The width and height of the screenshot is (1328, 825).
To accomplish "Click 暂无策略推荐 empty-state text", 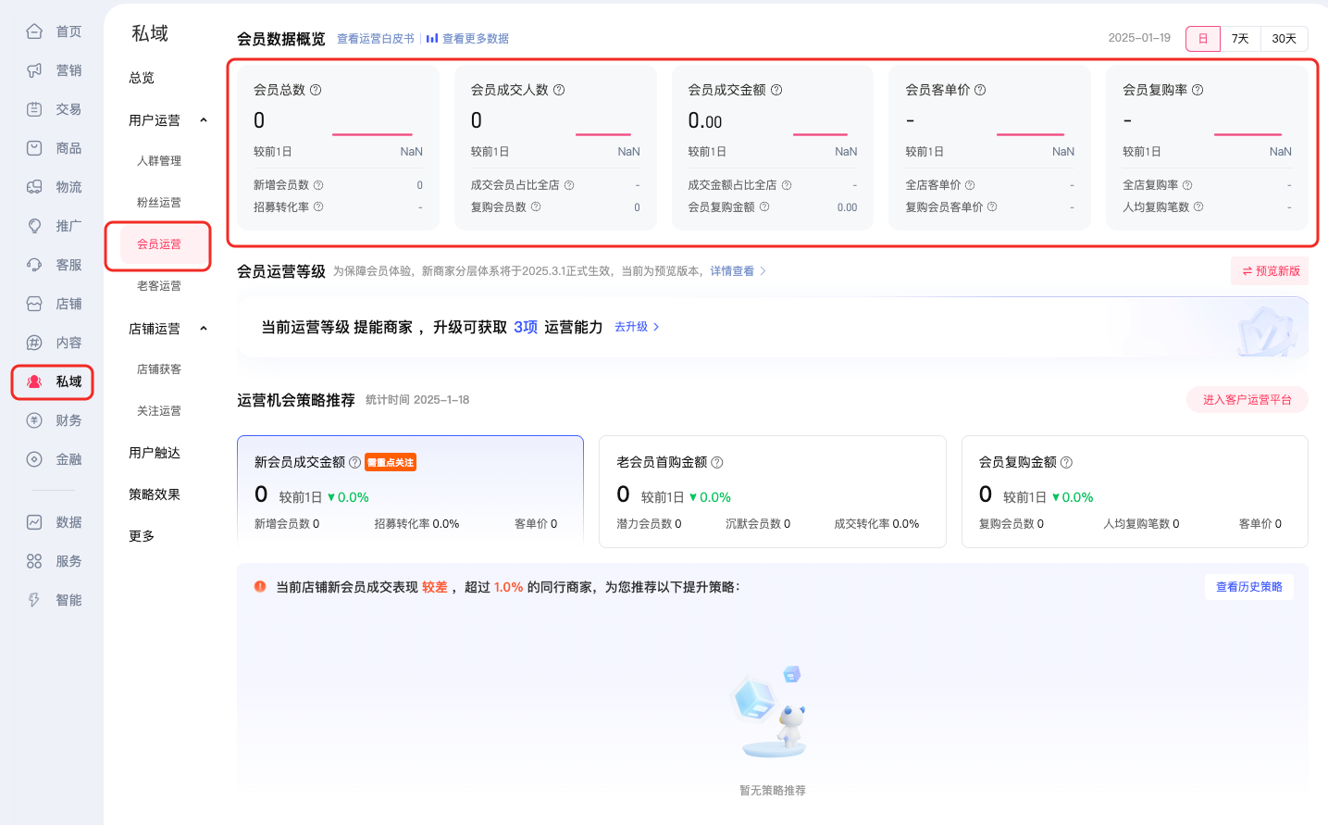I will (773, 791).
